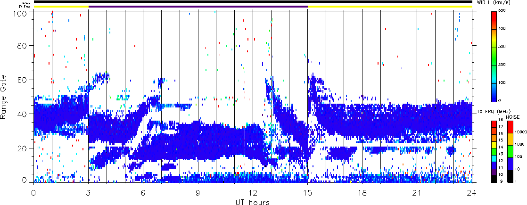Click the red segment of the WID colorbar

(x=494, y=21)
